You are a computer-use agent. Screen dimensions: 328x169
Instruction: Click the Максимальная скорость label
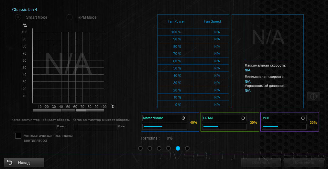point(265,65)
